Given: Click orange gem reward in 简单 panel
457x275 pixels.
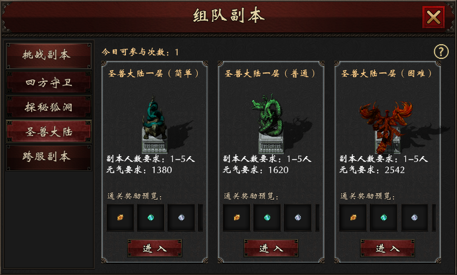Looking at the screenshot, I should [x=120, y=217].
